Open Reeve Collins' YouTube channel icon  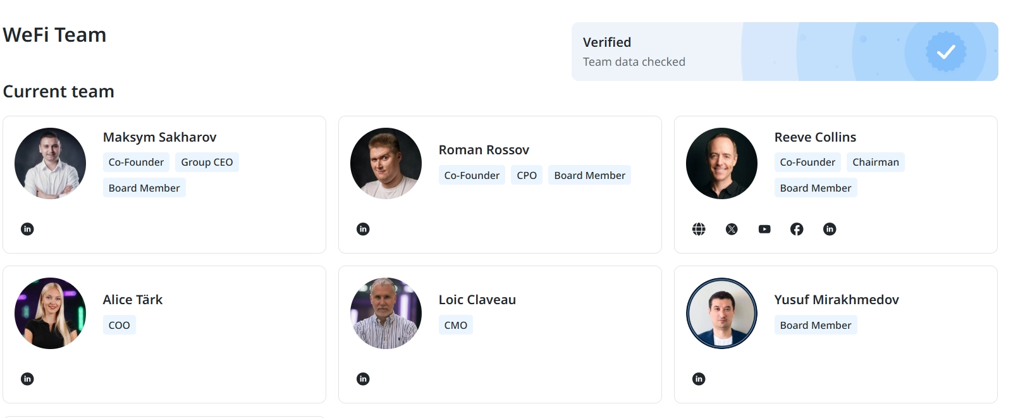click(764, 229)
